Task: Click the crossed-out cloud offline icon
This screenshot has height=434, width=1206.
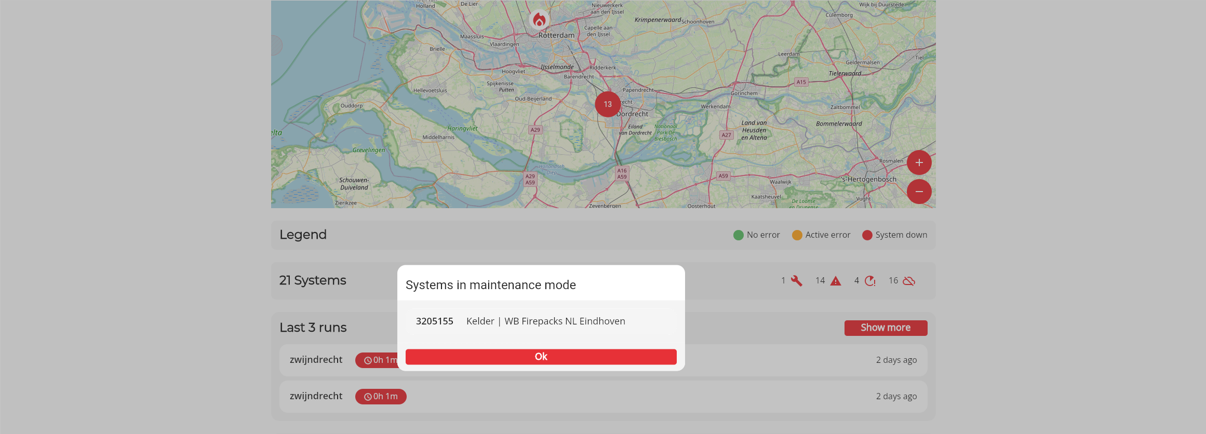Action: pyautogui.click(x=909, y=281)
